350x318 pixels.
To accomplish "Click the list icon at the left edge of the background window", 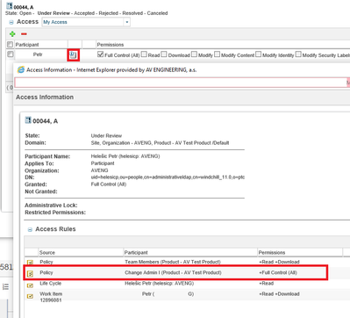I will coord(6,287).
